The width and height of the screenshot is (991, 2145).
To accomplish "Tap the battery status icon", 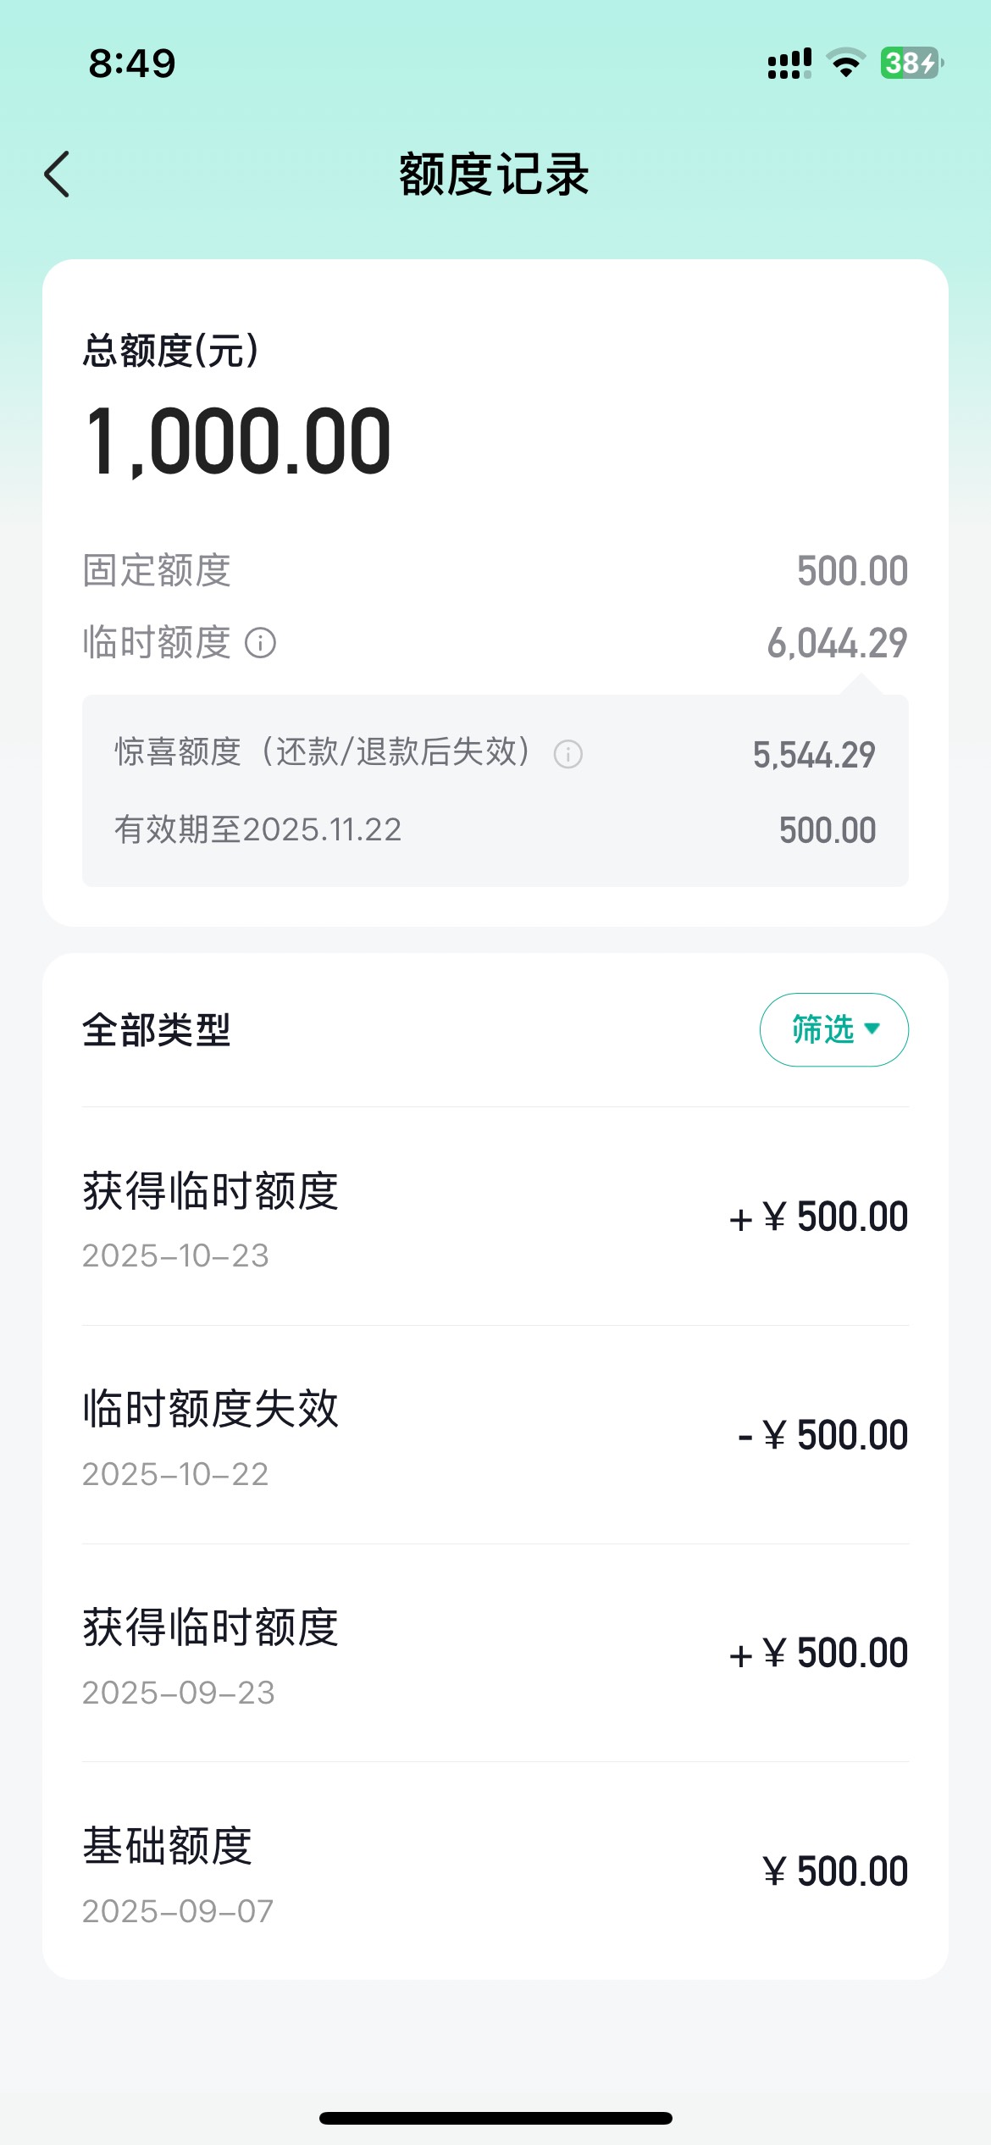I will click(x=911, y=64).
